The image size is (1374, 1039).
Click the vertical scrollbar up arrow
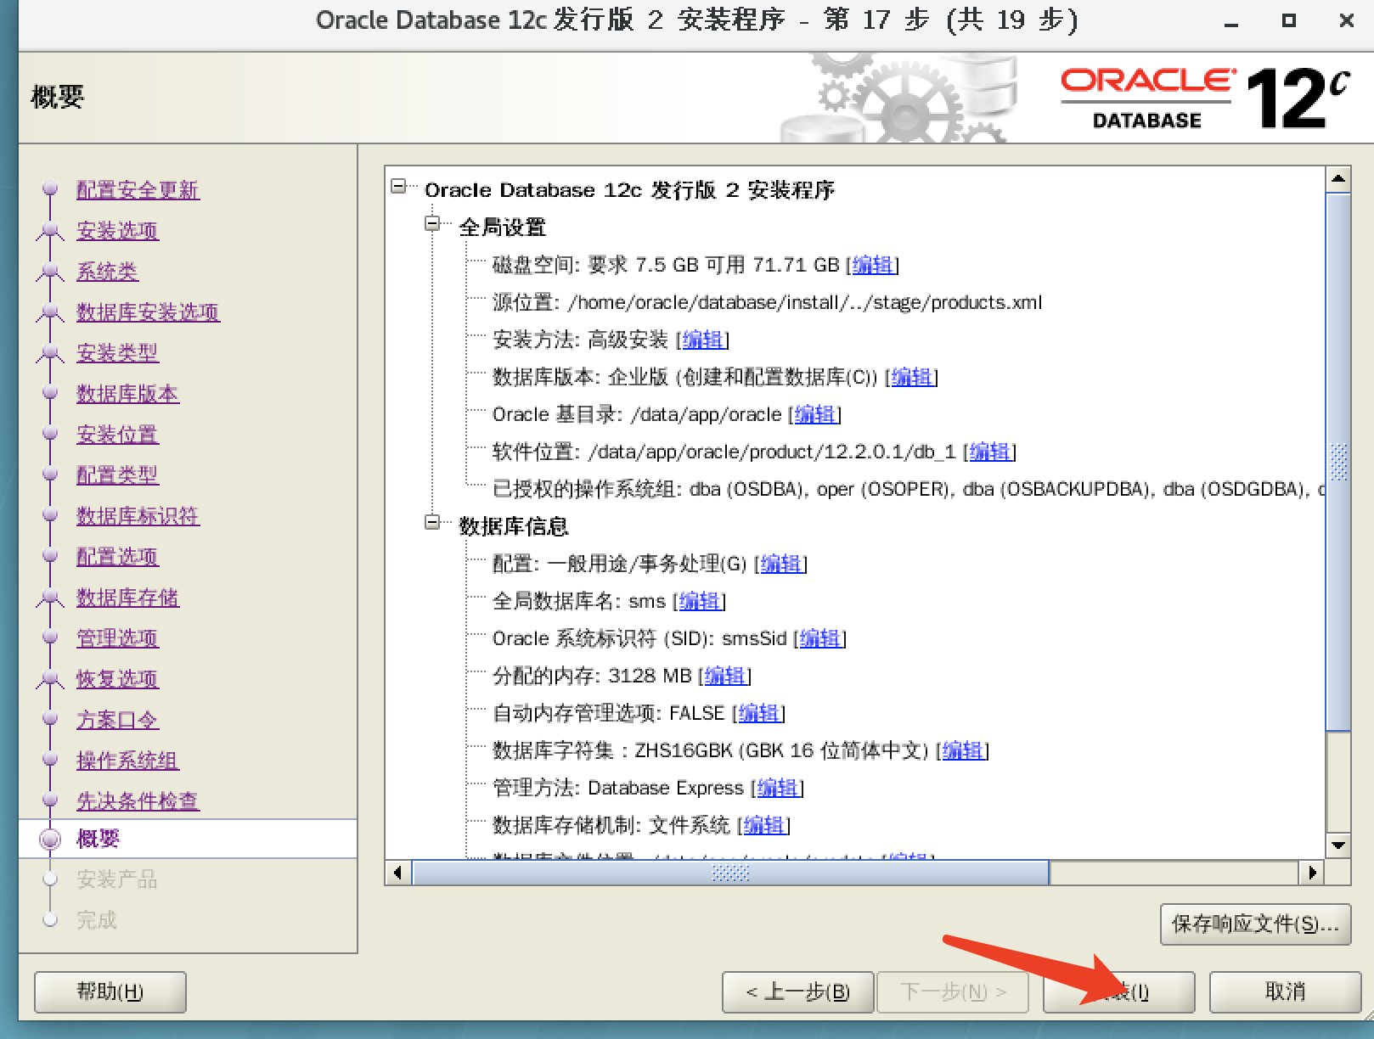[1338, 178]
